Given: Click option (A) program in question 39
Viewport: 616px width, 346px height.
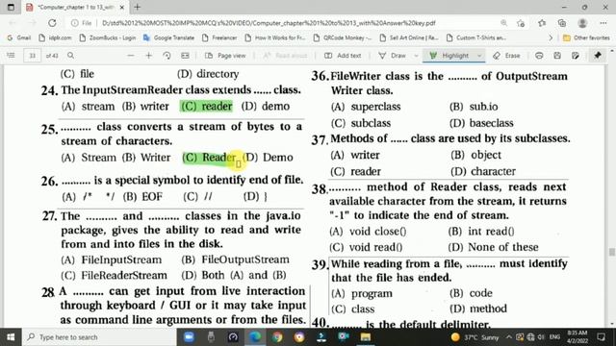Looking at the screenshot, I should 362,293.
